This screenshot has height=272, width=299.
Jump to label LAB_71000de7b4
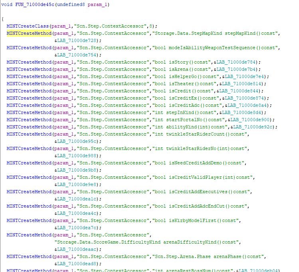point(236,69)
